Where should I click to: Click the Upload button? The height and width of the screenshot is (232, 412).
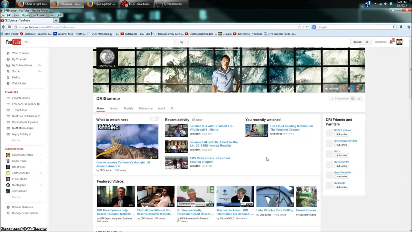[x=357, y=42]
